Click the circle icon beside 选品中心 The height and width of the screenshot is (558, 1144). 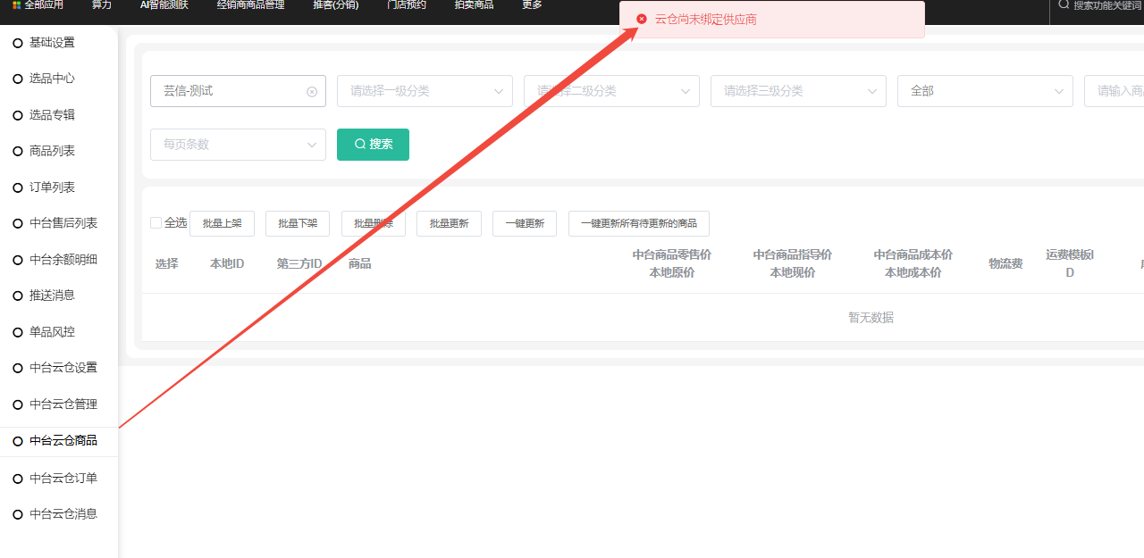point(17,79)
